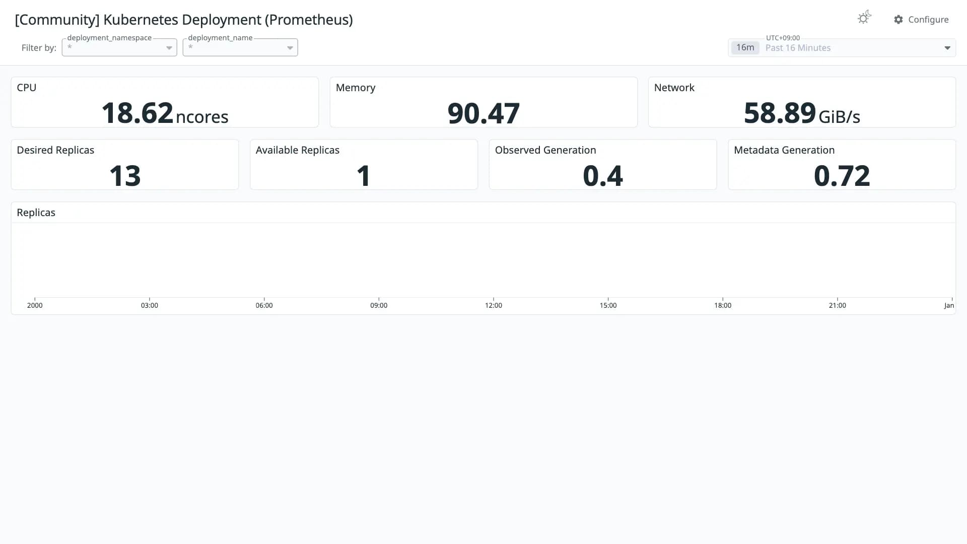Open the deployment_name filter dropdown
Screen dimensions: 967x544
[x=240, y=47]
